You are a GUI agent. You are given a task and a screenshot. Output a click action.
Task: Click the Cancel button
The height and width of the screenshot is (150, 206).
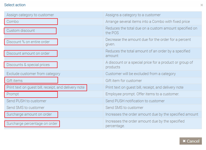tap(191, 141)
